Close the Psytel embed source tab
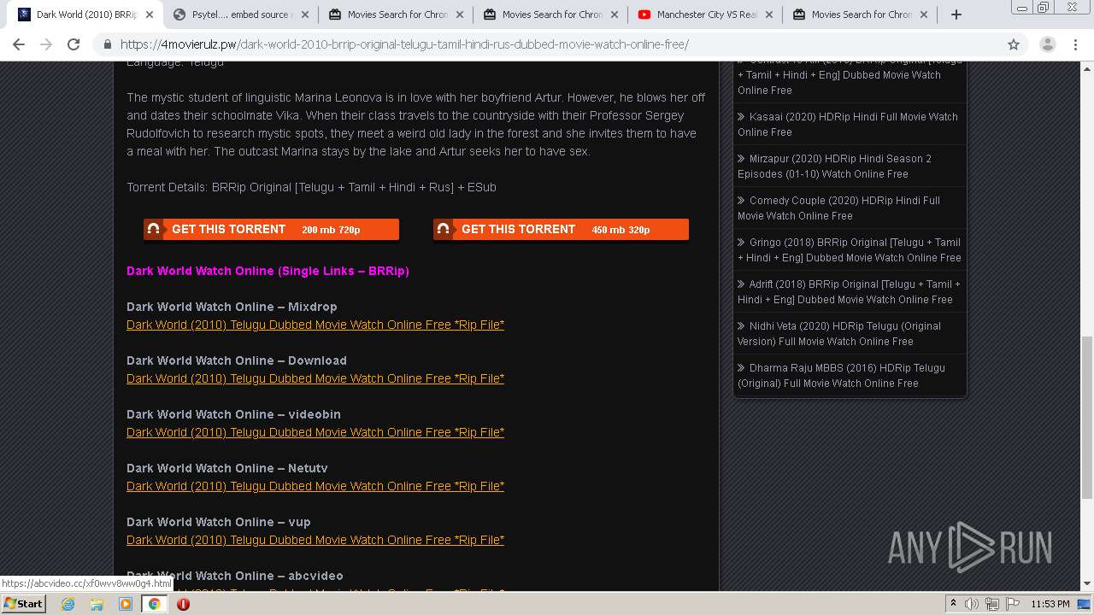This screenshot has height=615, width=1094. [304, 15]
